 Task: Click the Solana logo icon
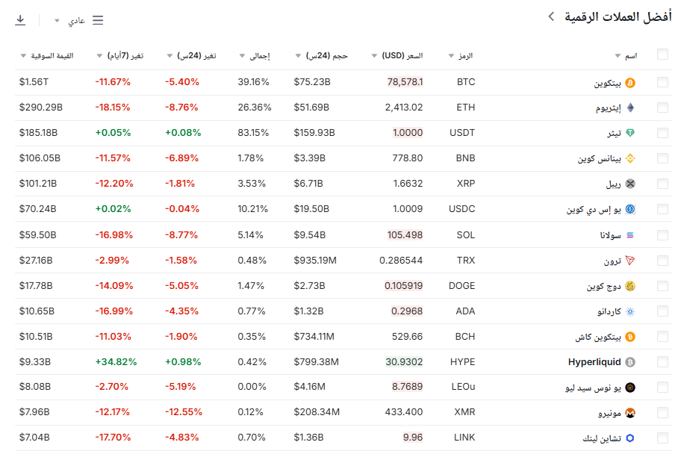point(630,235)
